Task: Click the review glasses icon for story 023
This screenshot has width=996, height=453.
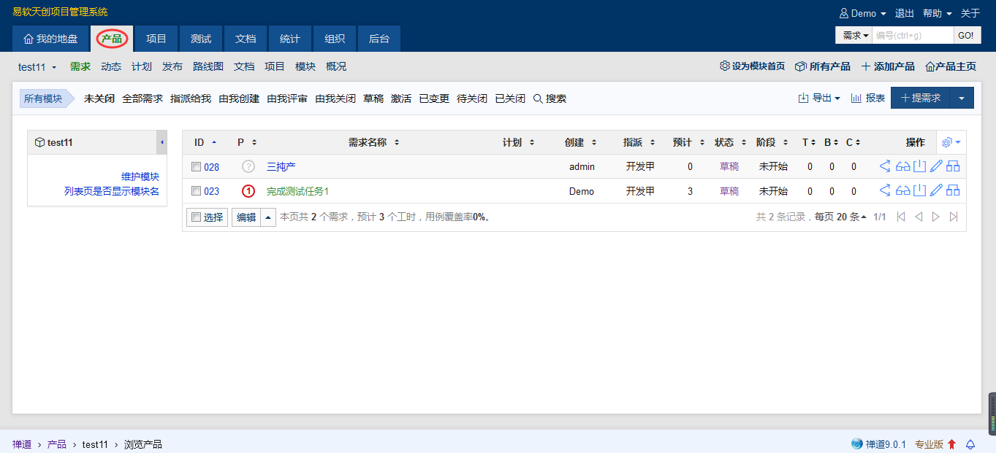Action: [903, 190]
